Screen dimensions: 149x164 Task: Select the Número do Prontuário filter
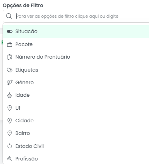pos(76,57)
